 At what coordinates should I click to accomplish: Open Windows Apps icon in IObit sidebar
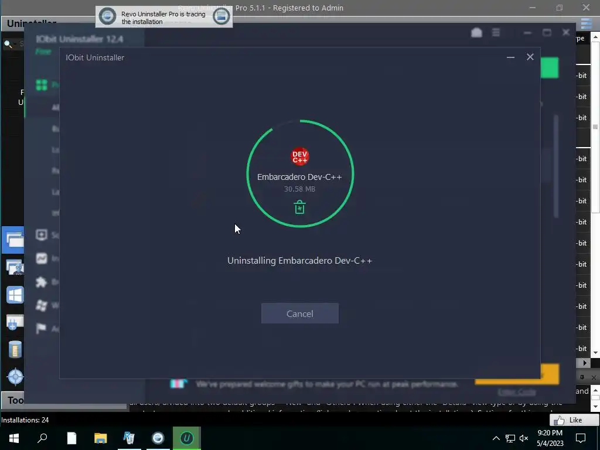click(x=42, y=305)
